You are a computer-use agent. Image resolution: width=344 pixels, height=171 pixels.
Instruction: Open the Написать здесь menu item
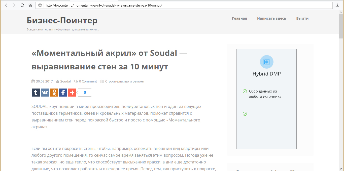click(271, 18)
